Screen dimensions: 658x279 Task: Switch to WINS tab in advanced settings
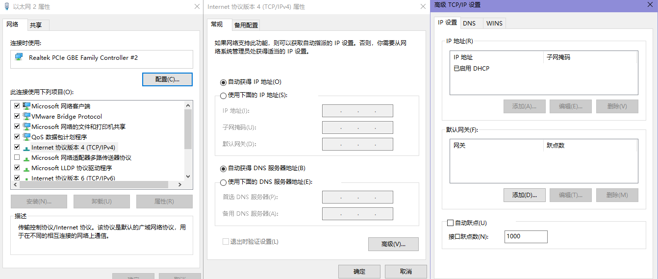(494, 23)
